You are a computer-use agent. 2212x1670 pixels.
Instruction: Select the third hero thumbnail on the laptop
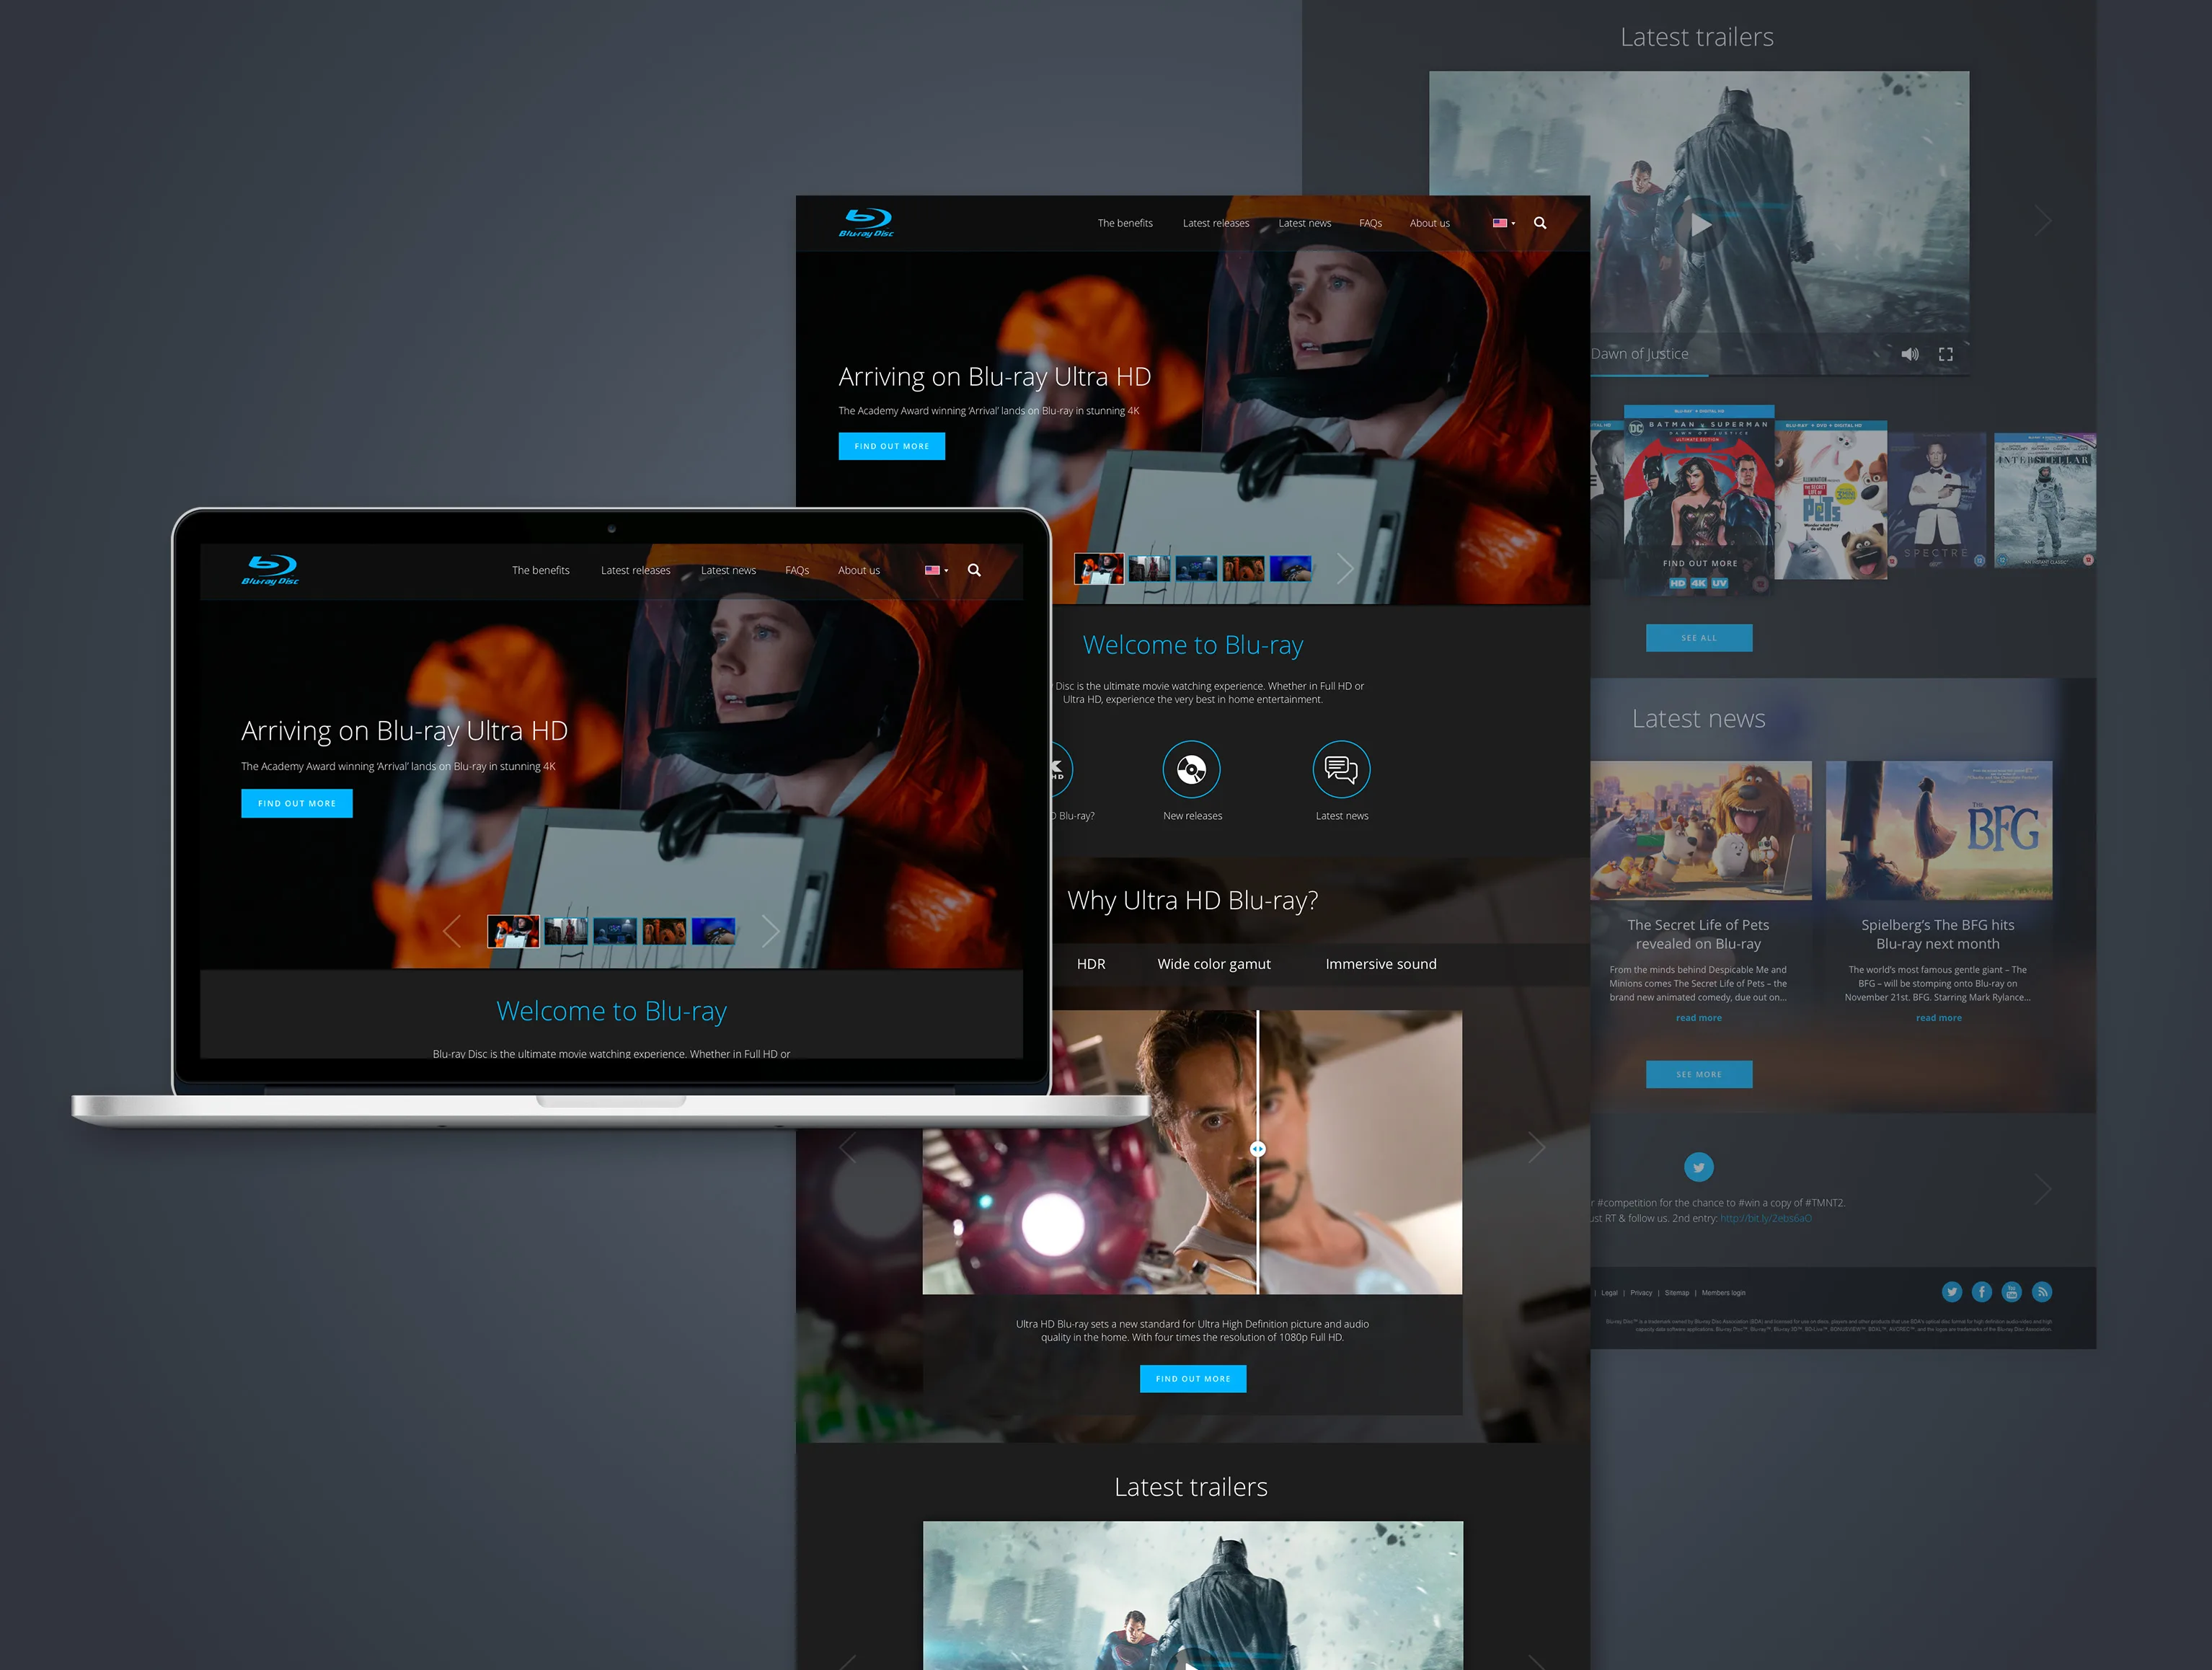615,931
